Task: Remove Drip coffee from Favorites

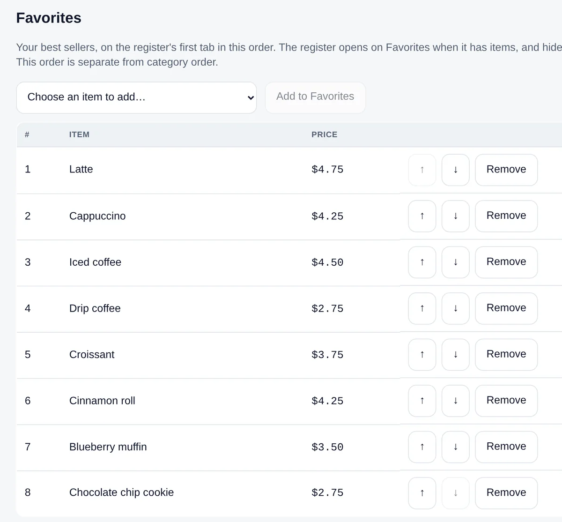Action: point(506,308)
